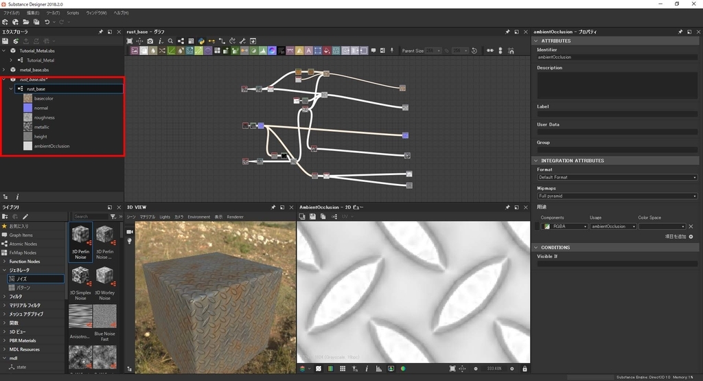The height and width of the screenshot is (381, 703).
Task: Click the graph camera snapshot icon
Action: [x=150, y=41]
